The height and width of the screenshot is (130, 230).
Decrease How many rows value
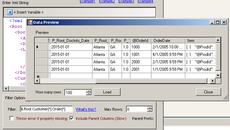pos(89,94)
